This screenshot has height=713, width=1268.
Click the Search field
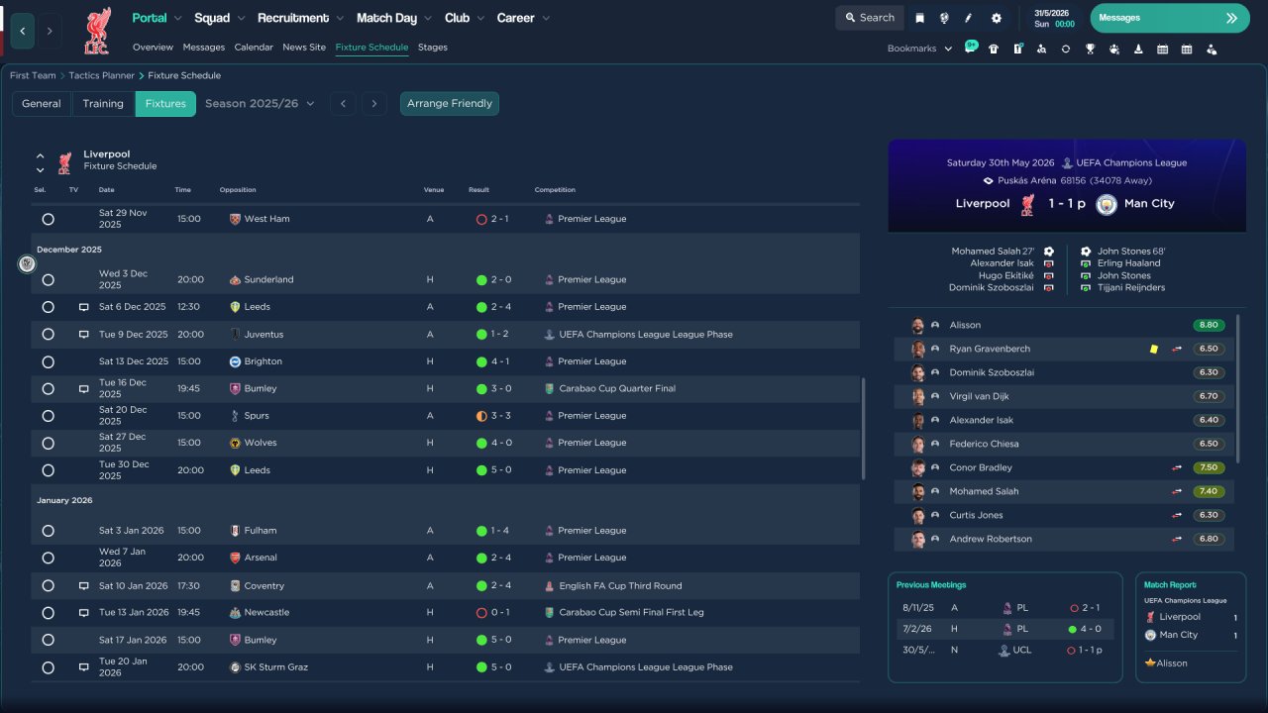tap(870, 18)
